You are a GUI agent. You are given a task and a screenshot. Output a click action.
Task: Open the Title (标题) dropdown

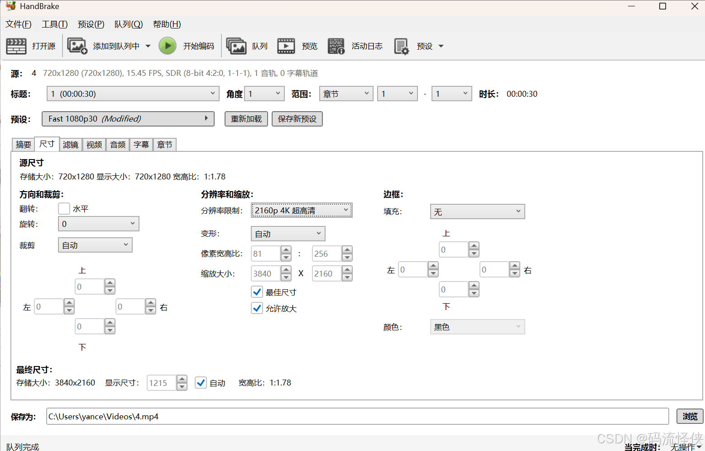133,94
